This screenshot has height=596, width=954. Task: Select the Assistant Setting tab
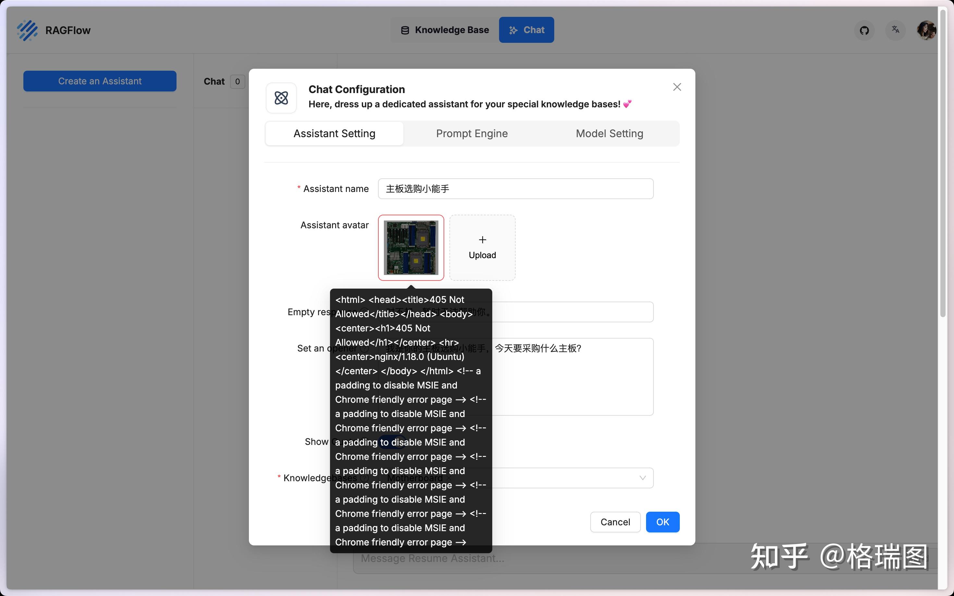334,134
